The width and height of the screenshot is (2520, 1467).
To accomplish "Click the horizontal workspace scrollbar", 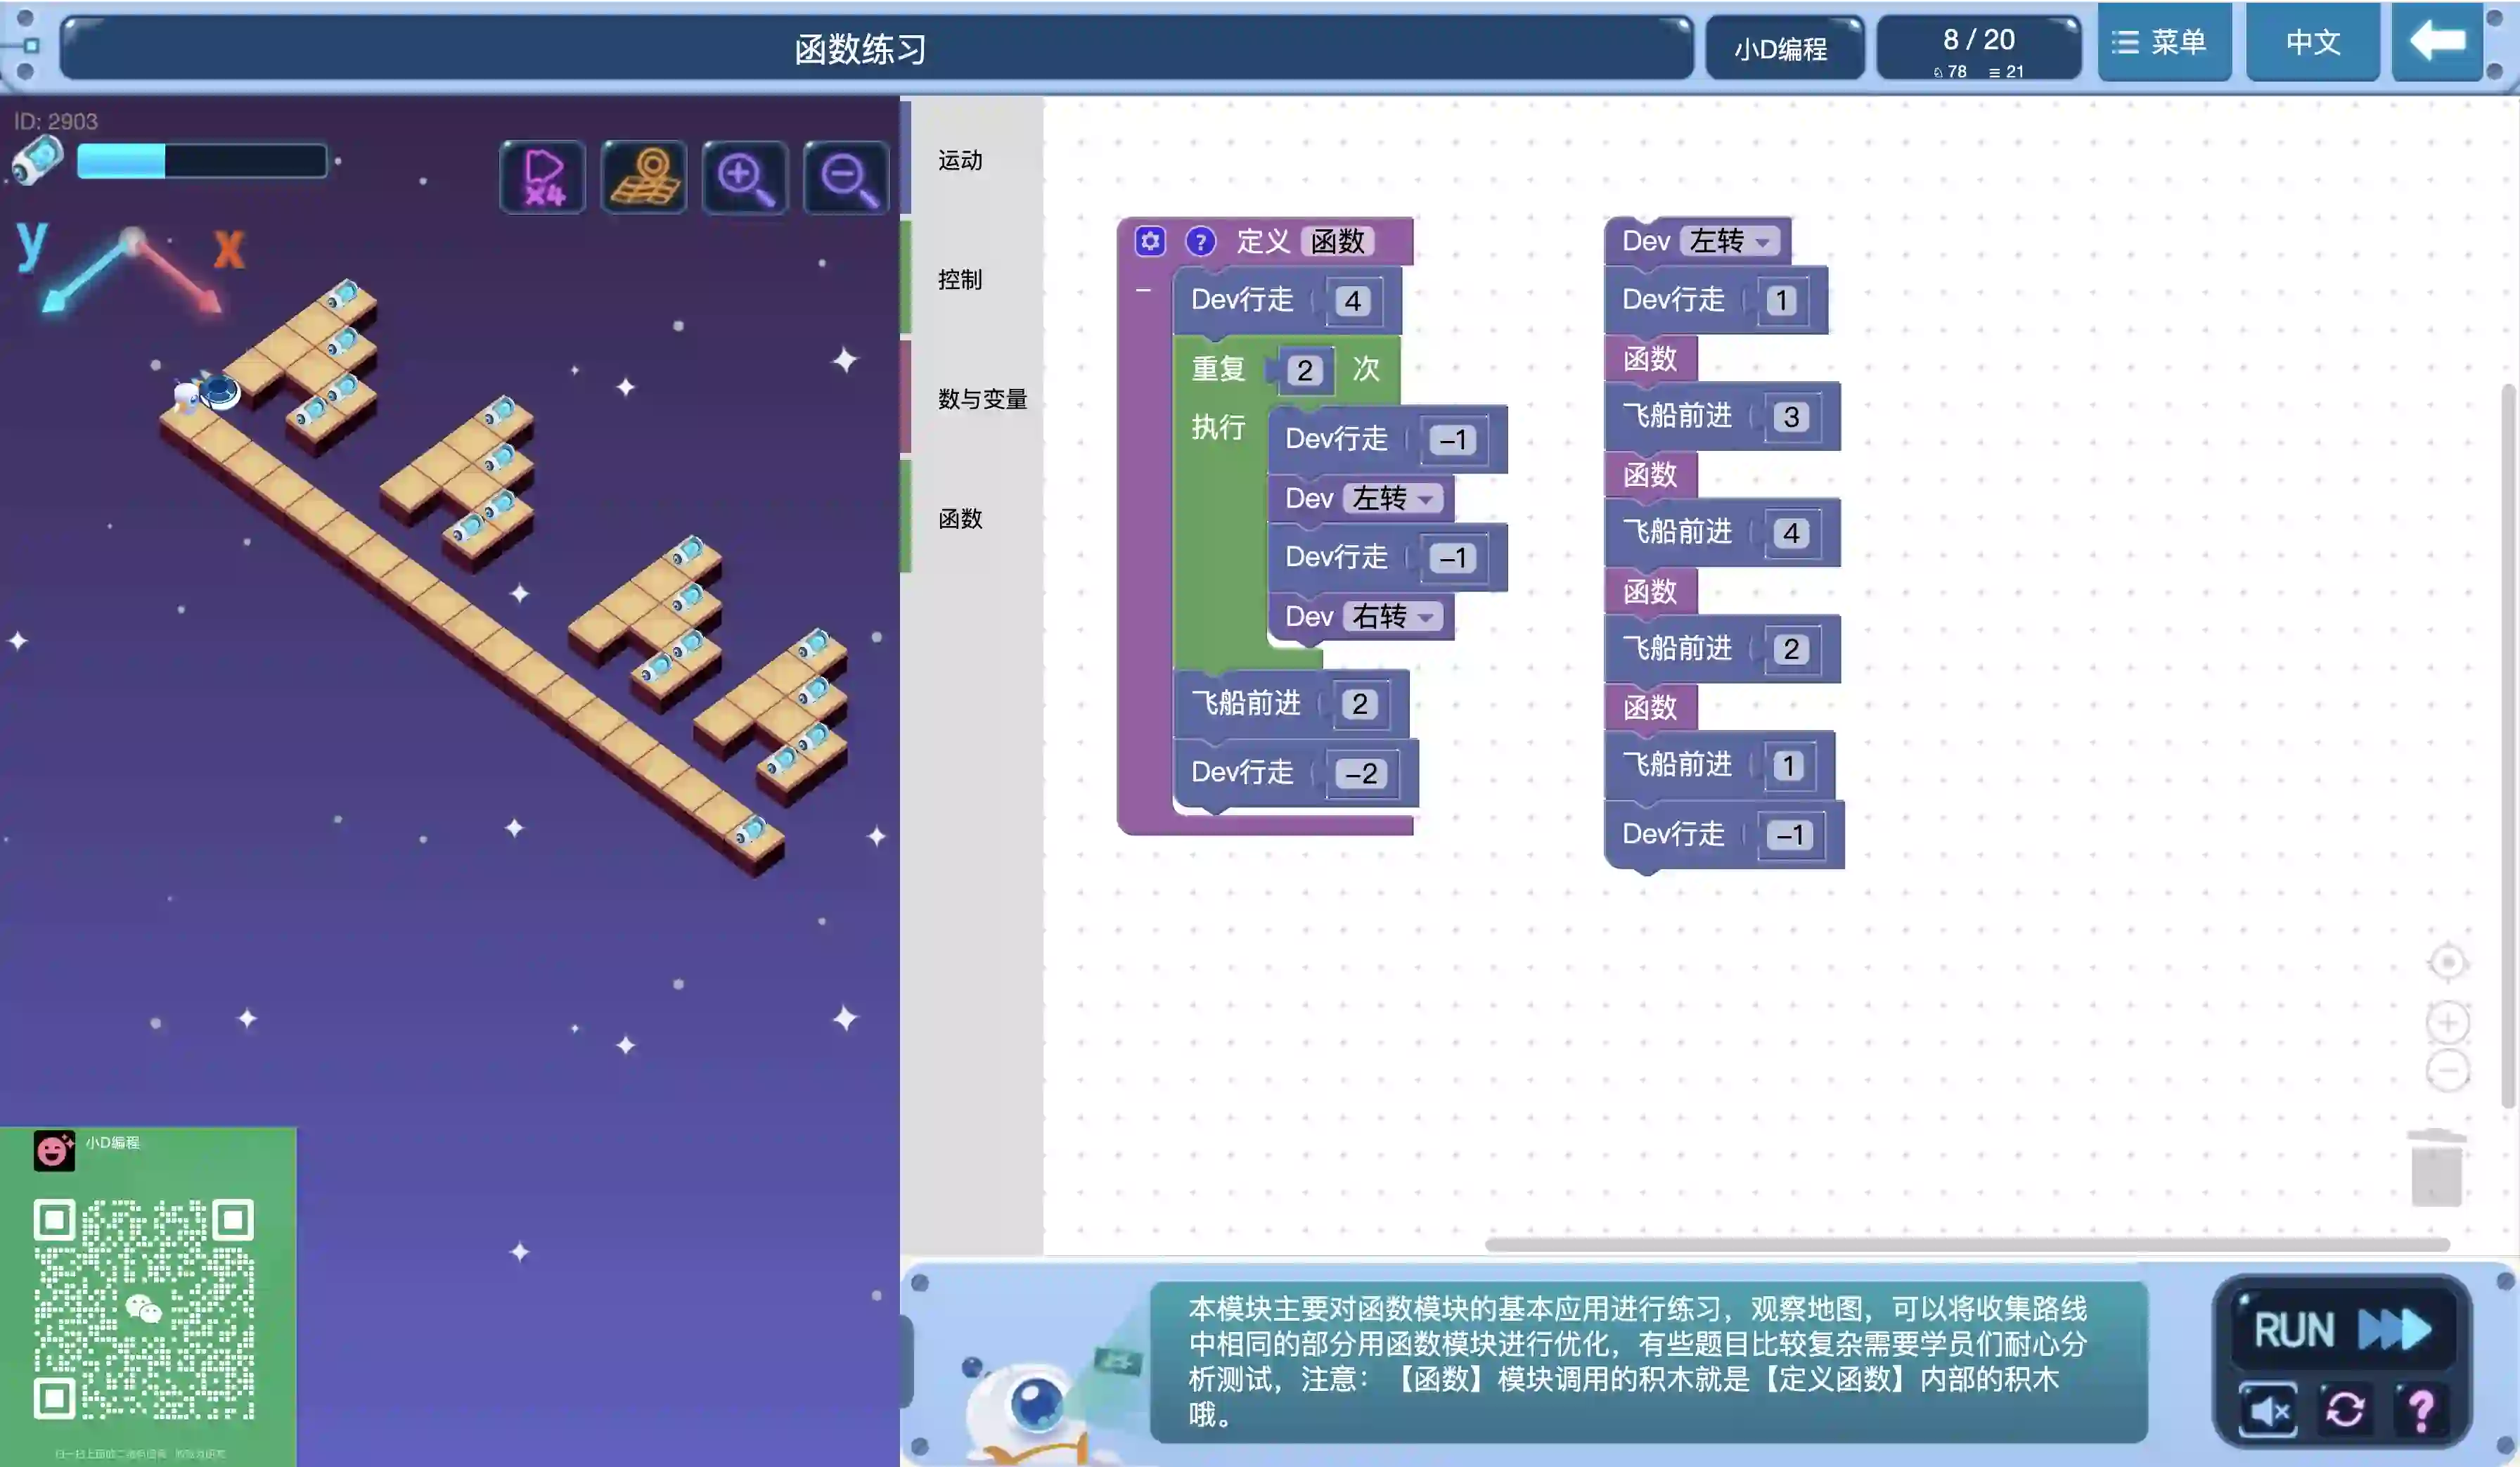I will tap(1966, 1244).
